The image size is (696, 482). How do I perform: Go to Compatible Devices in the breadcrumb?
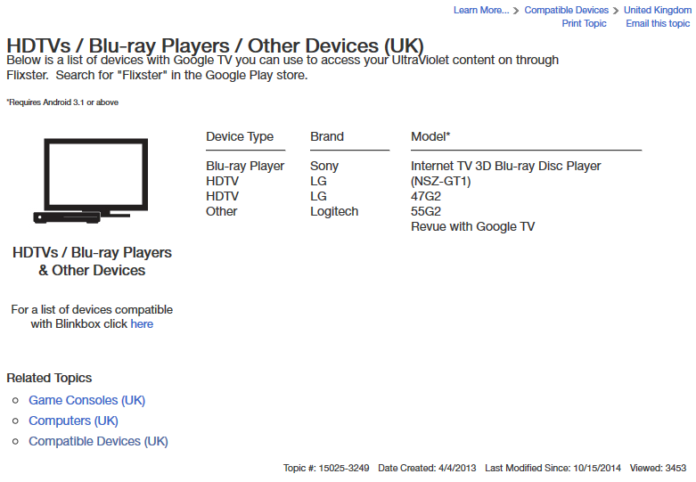click(x=566, y=10)
